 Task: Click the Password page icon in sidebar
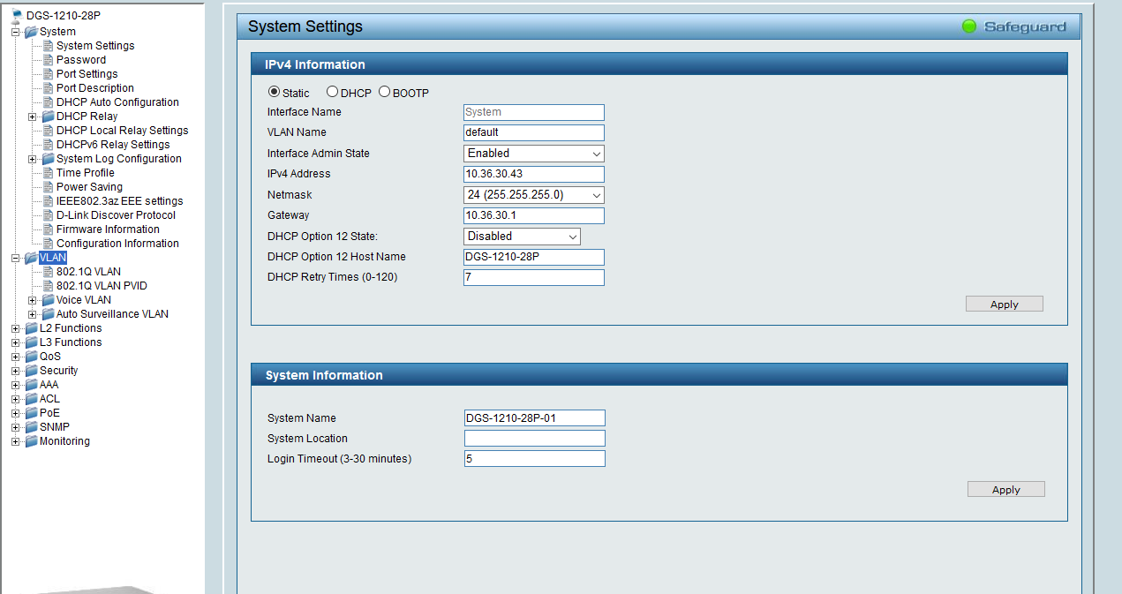click(49, 60)
